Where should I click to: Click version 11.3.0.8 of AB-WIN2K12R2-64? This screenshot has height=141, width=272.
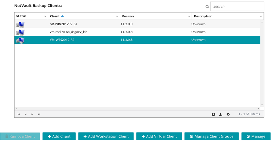127,24
